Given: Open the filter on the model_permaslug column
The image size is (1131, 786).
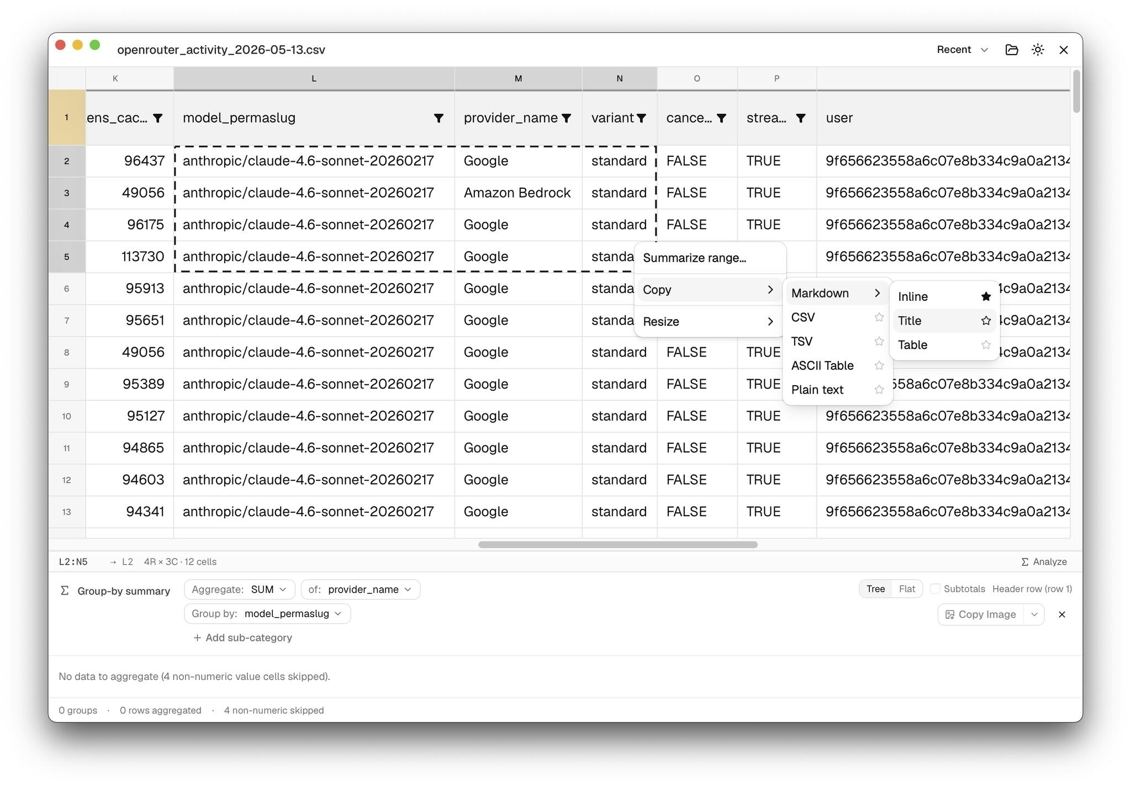Looking at the screenshot, I should click(x=438, y=118).
